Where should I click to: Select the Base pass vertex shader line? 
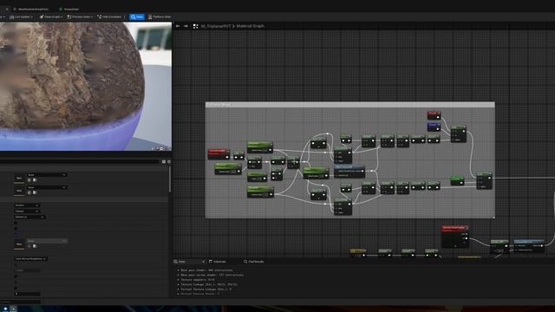[212, 275]
